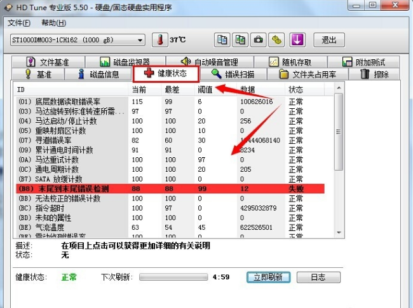
Task: Open the 错误扫描 tab
Action: (236, 74)
